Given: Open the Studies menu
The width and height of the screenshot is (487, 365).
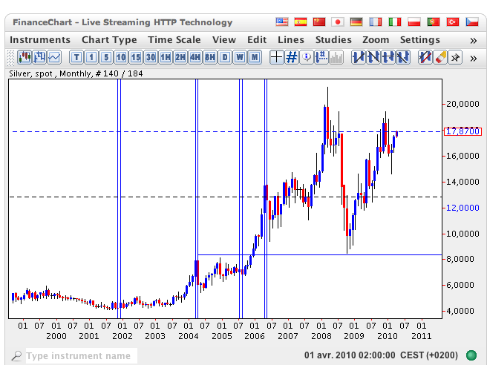Looking at the screenshot, I should click(x=333, y=39).
